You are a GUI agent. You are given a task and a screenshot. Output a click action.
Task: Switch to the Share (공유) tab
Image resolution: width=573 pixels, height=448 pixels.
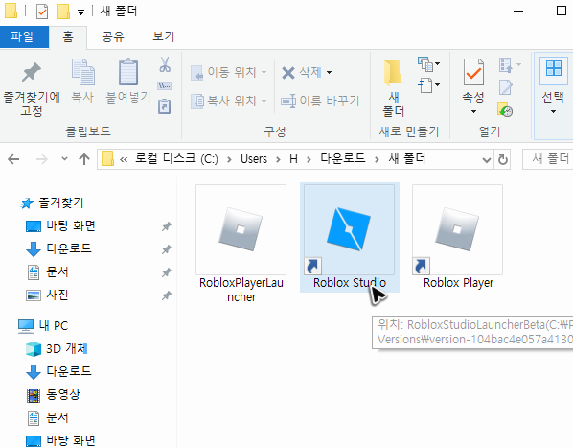click(113, 37)
